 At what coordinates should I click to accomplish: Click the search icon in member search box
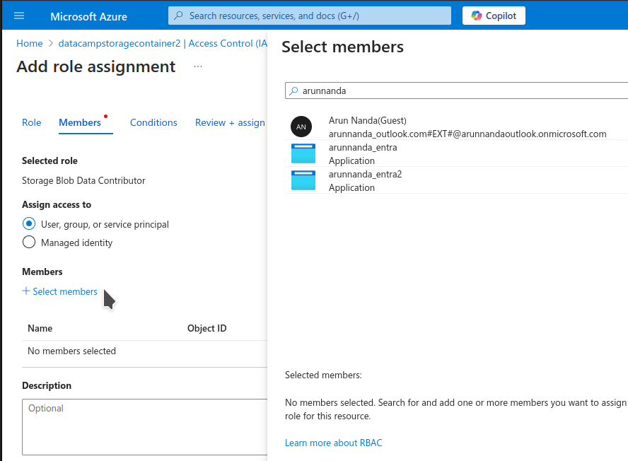[x=294, y=91]
